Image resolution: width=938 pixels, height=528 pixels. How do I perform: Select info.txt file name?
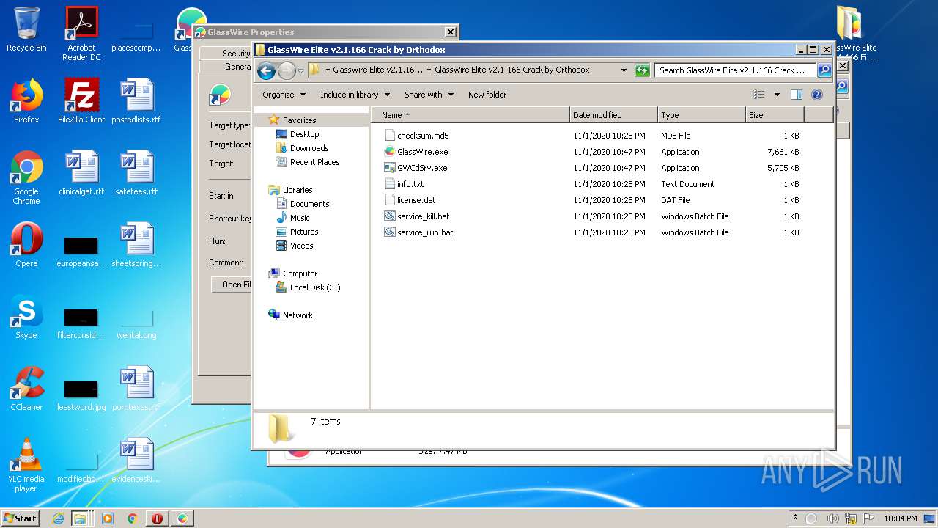point(410,184)
